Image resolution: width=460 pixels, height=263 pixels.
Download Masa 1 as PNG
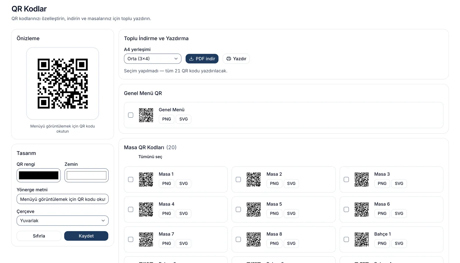[167, 183]
